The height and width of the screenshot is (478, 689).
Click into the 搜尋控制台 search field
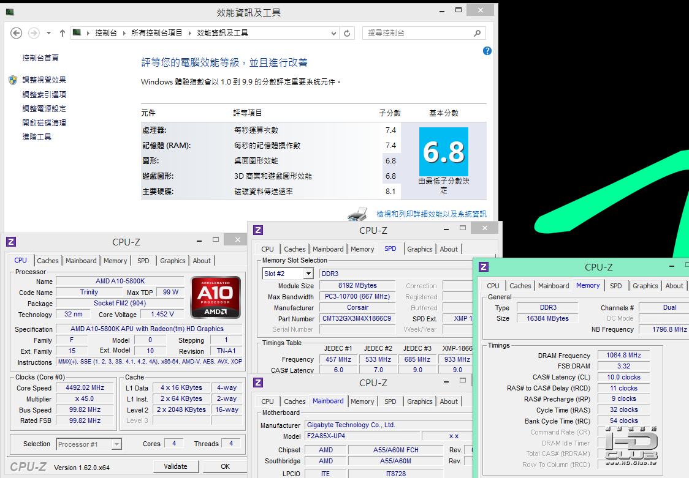[x=417, y=33]
